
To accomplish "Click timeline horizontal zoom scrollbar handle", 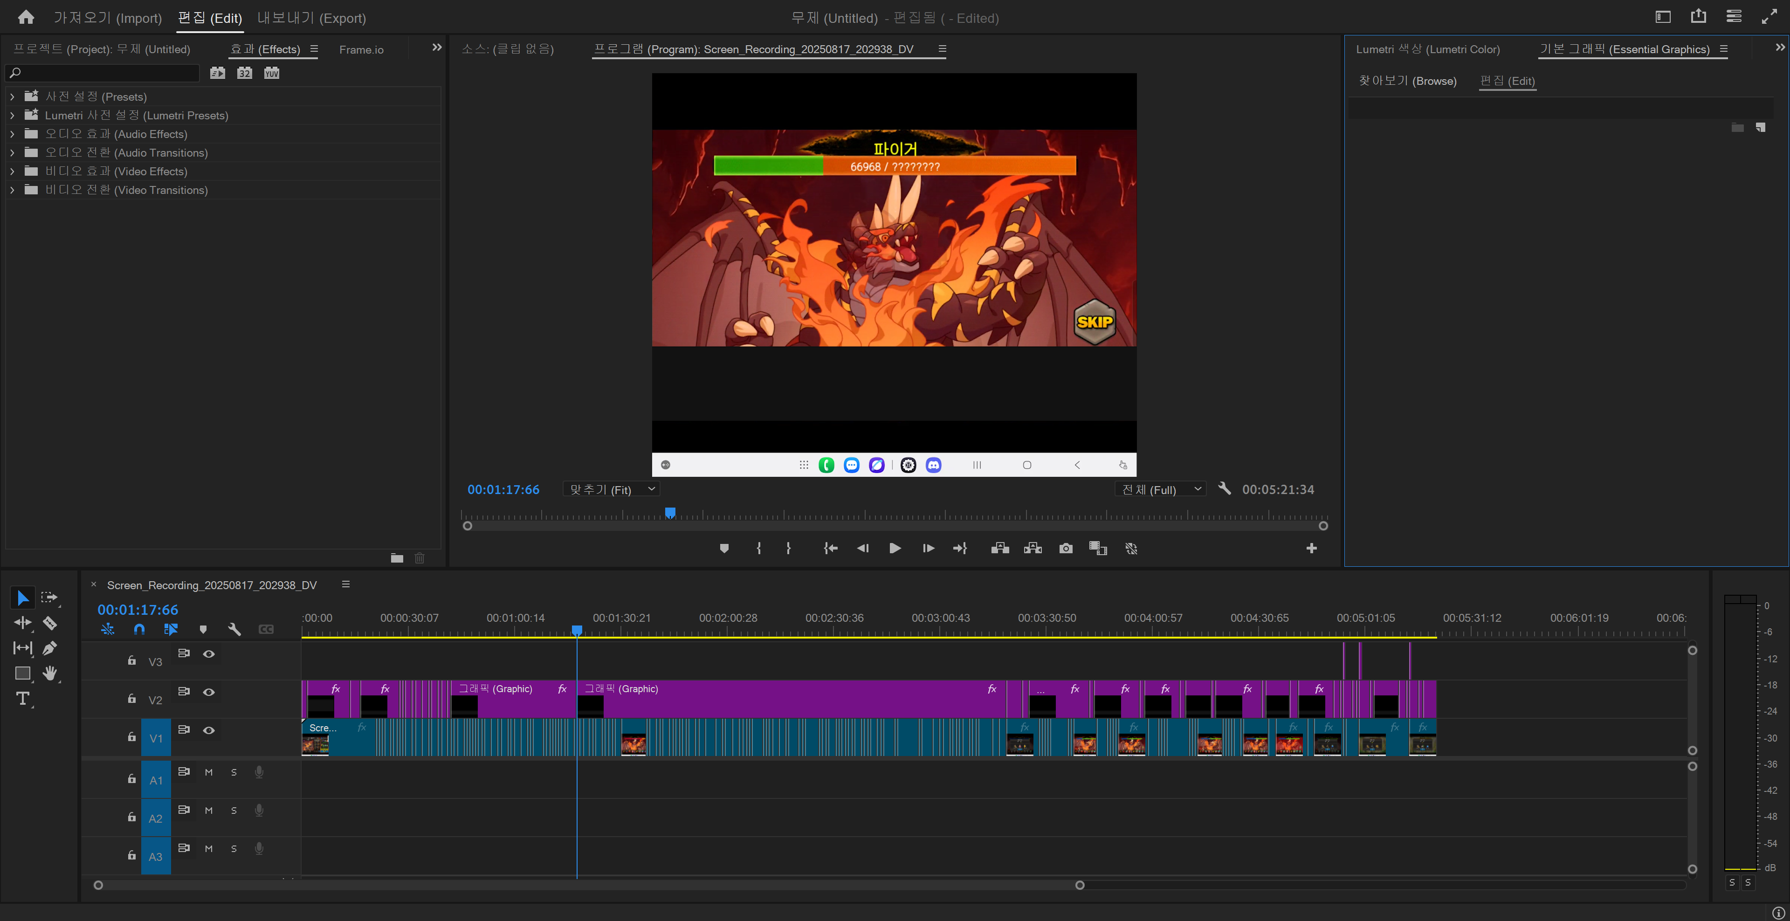I will [x=1080, y=885].
